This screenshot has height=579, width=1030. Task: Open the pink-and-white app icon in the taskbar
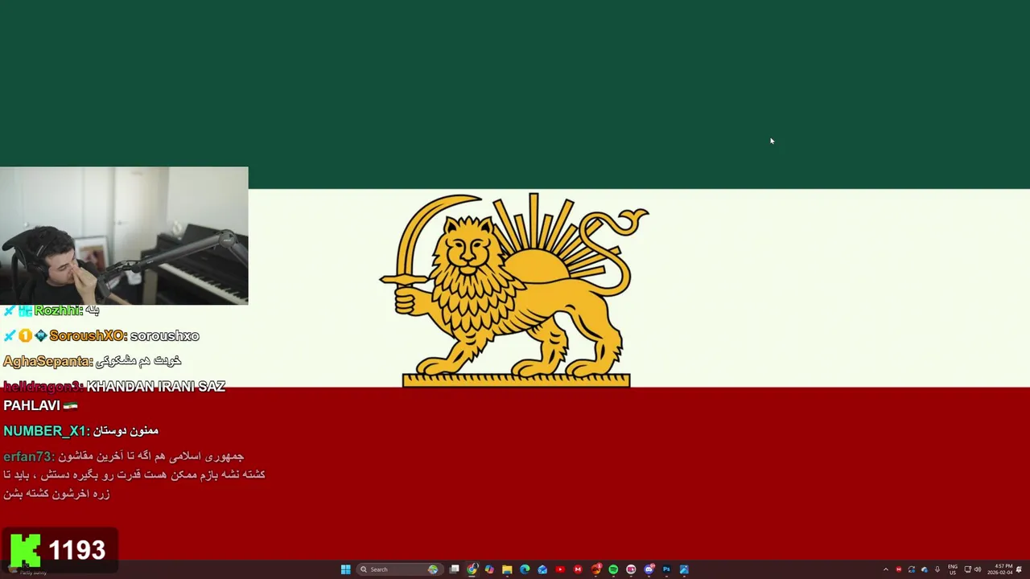(x=631, y=569)
